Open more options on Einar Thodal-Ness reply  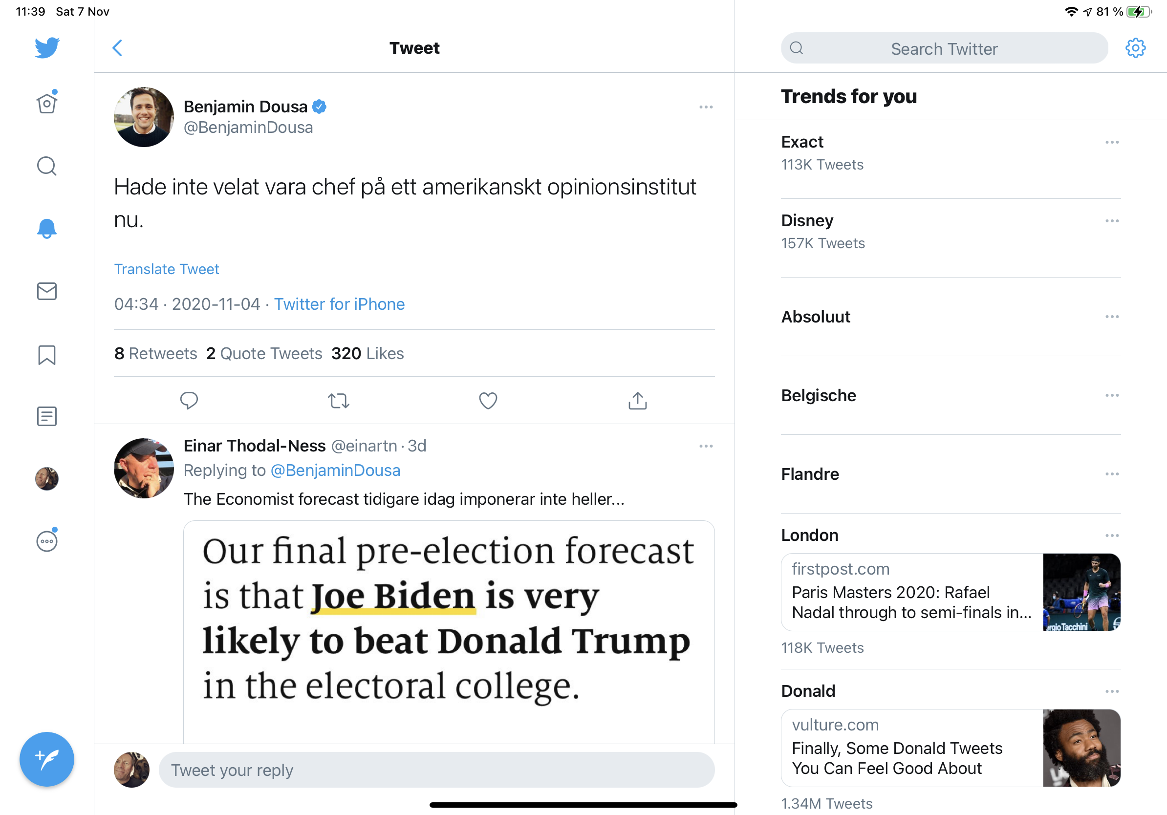tap(706, 446)
